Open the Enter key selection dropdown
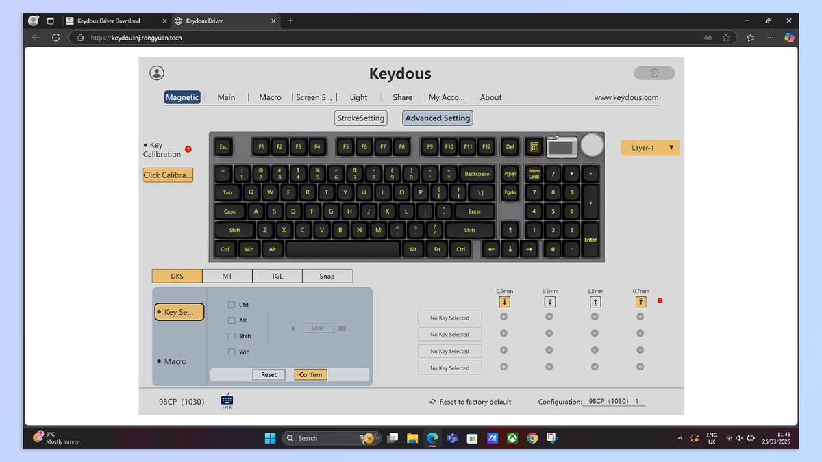 pyautogui.click(x=317, y=328)
